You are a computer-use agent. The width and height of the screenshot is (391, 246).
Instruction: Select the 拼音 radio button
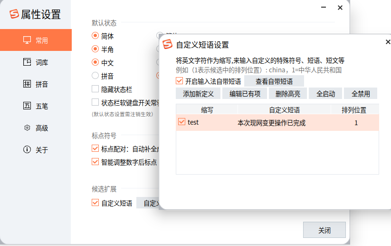(x=95, y=76)
